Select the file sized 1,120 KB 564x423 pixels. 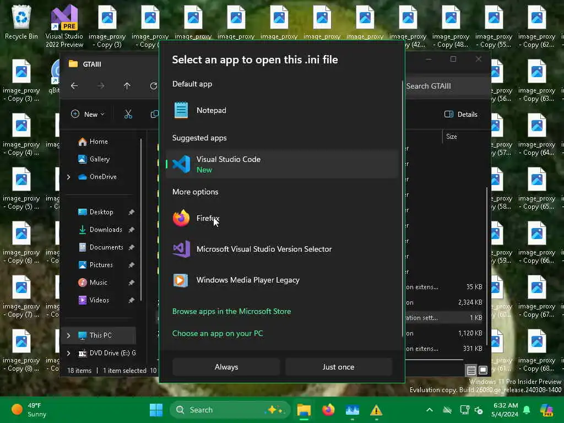(x=445, y=333)
